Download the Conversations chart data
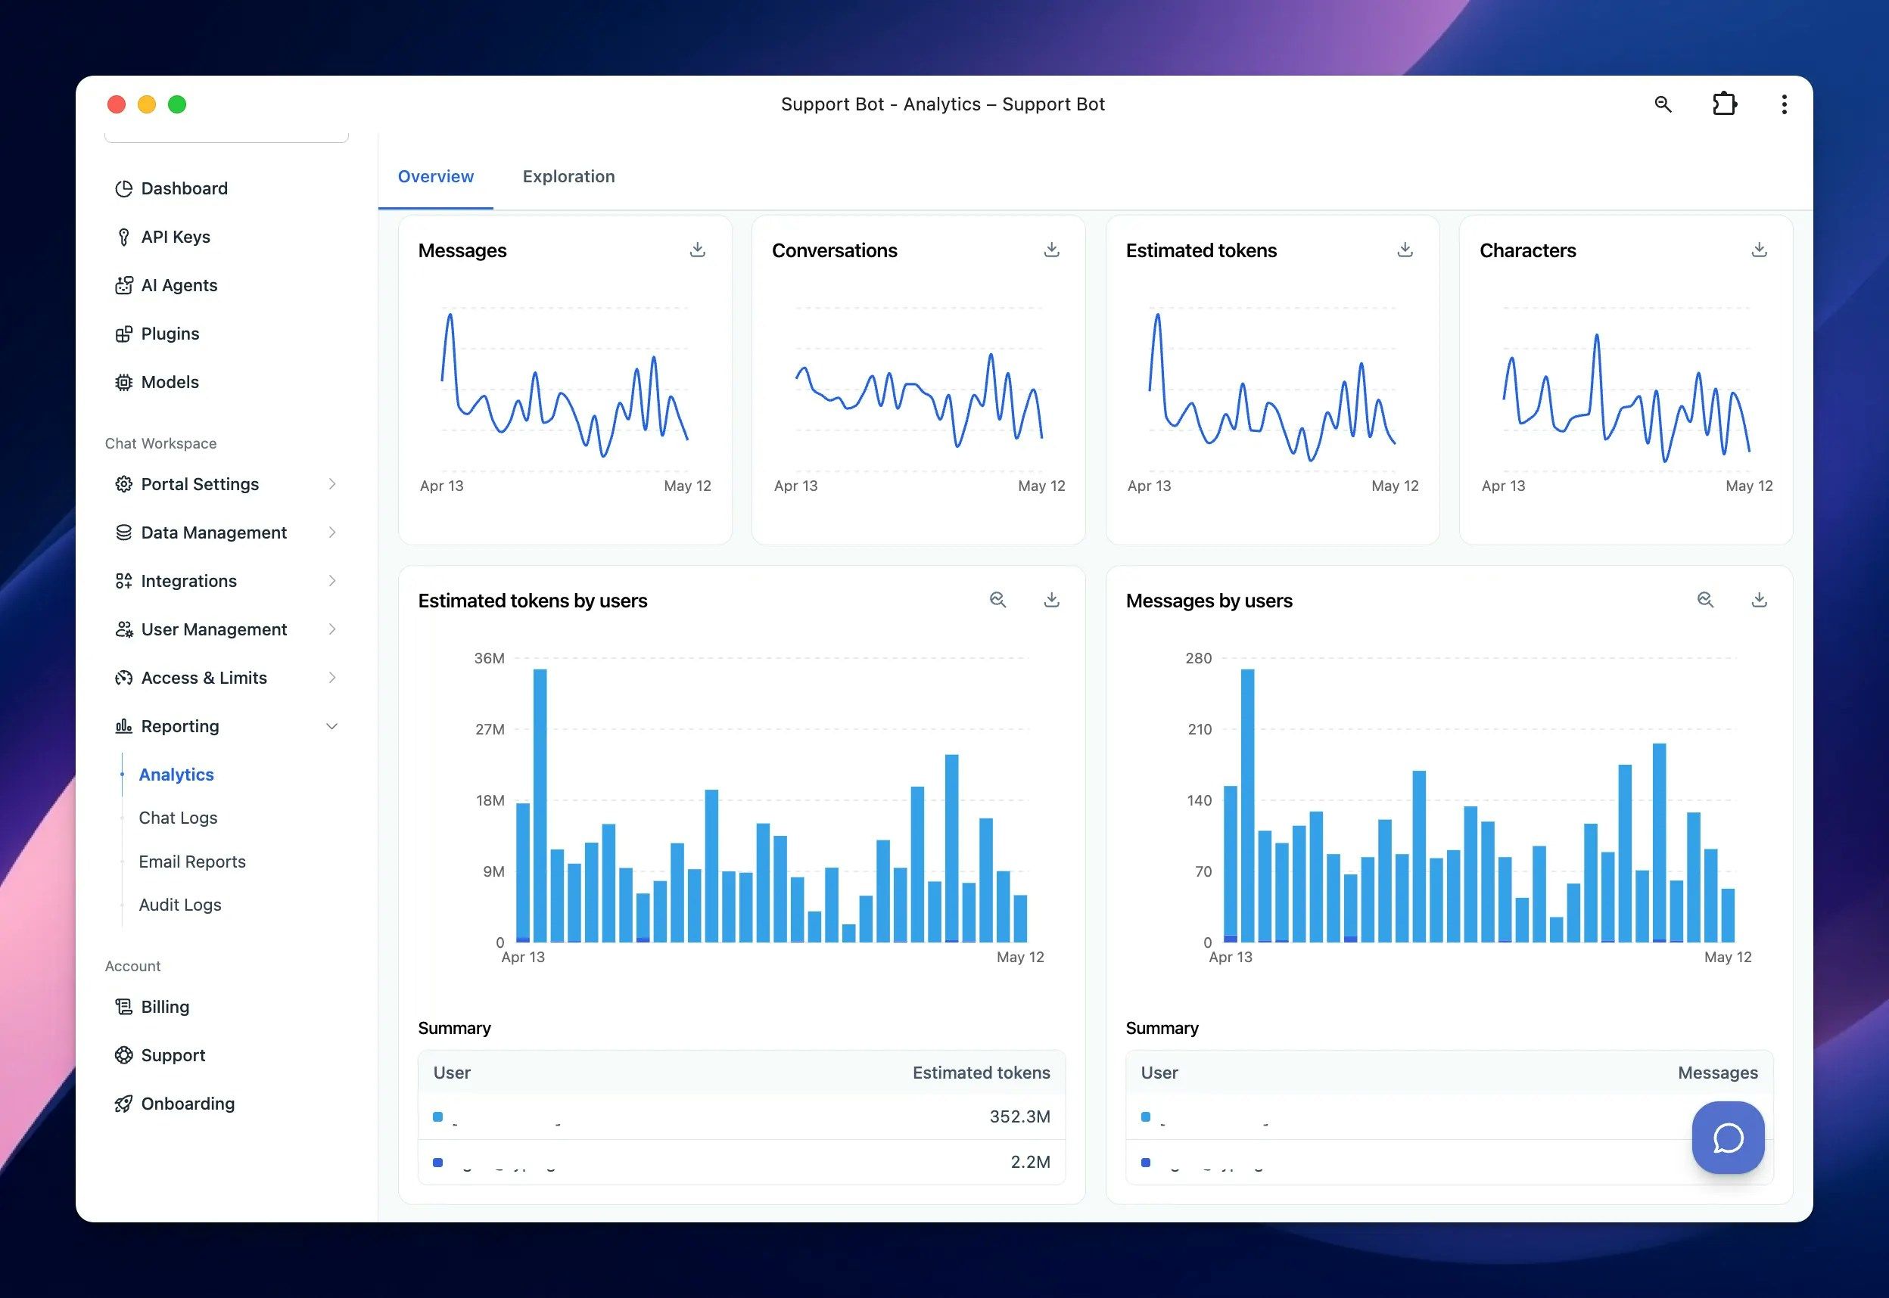1889x1298 pixels. tap(1051, 250)
